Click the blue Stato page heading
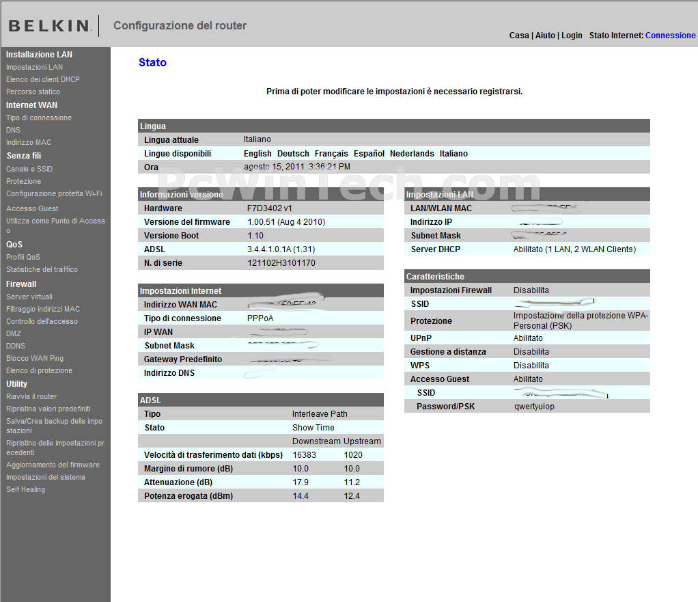 pos(153,62)
